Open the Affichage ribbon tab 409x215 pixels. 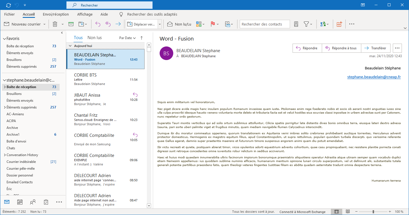(x=85, y=14)
